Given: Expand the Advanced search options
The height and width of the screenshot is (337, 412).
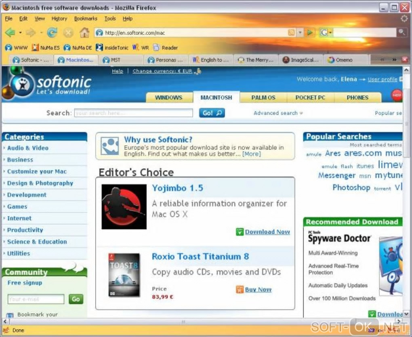Looking at the screenshot, I should 278,113.
